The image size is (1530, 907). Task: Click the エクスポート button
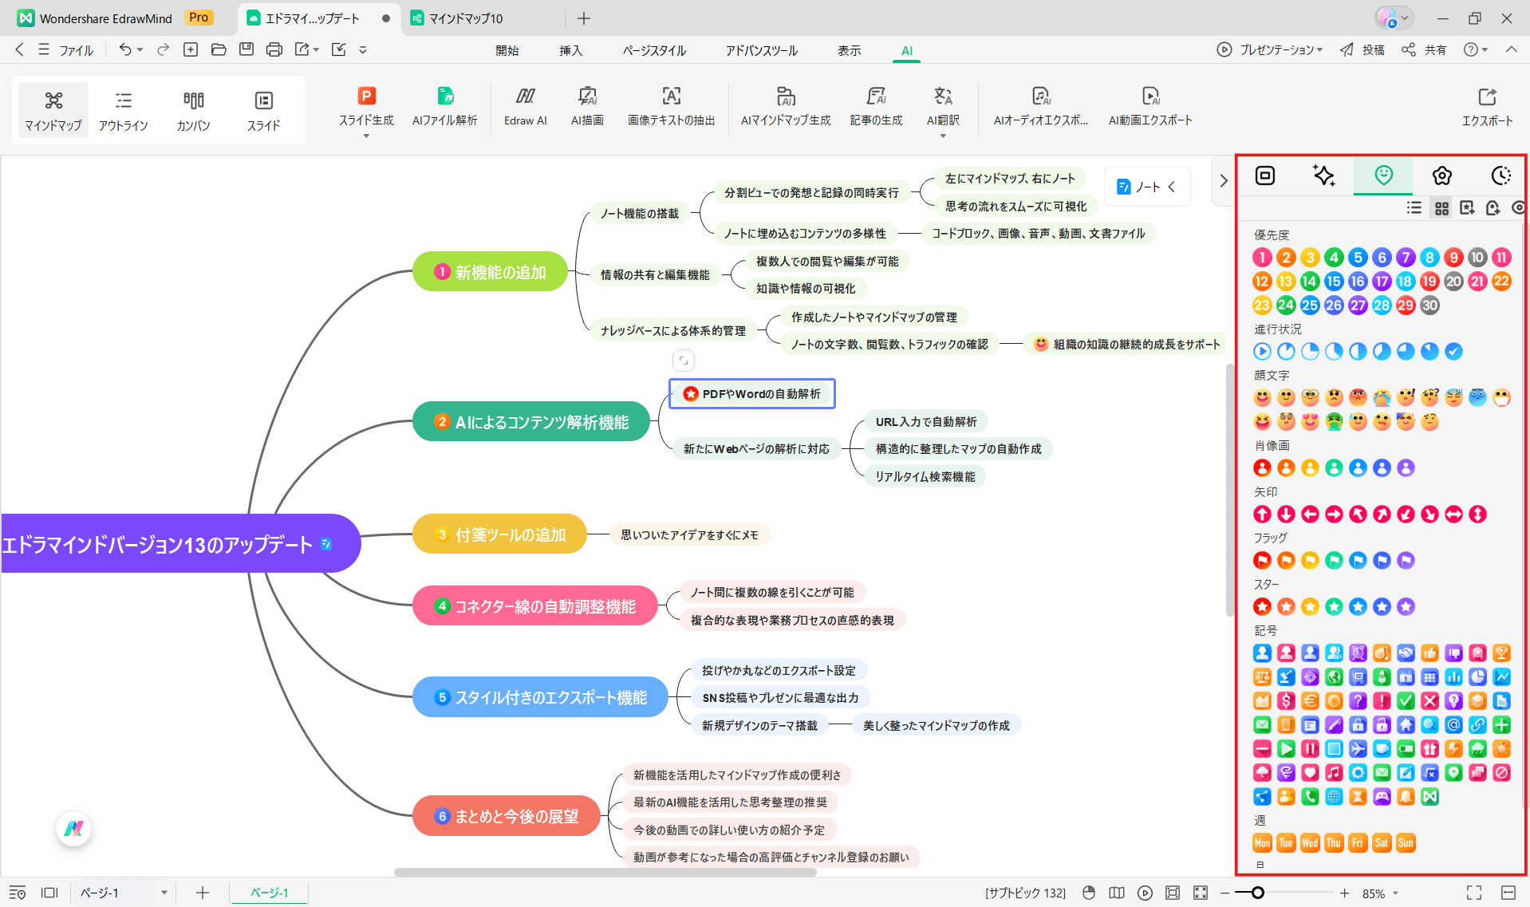click(x=1486, y=107)
